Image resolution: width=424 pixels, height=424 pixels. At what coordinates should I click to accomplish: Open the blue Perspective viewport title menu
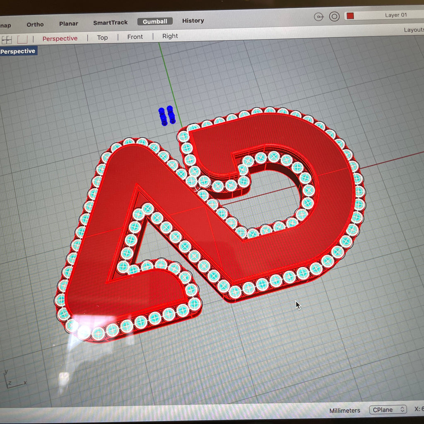tap(18, 51)
